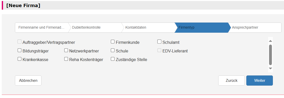284x98 pixels.
Task: Check the Krankenkasse option
Action: point(19,59)
